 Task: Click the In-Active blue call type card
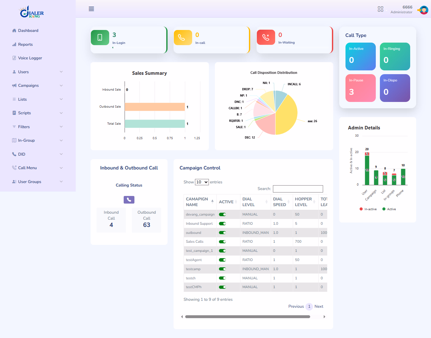pyautogui.click(x=361, y=56)
